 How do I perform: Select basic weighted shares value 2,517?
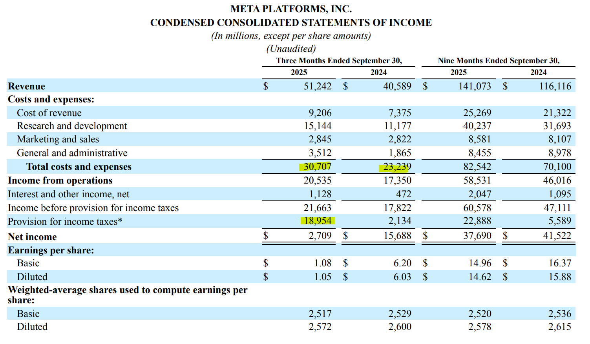pos(320,314)
